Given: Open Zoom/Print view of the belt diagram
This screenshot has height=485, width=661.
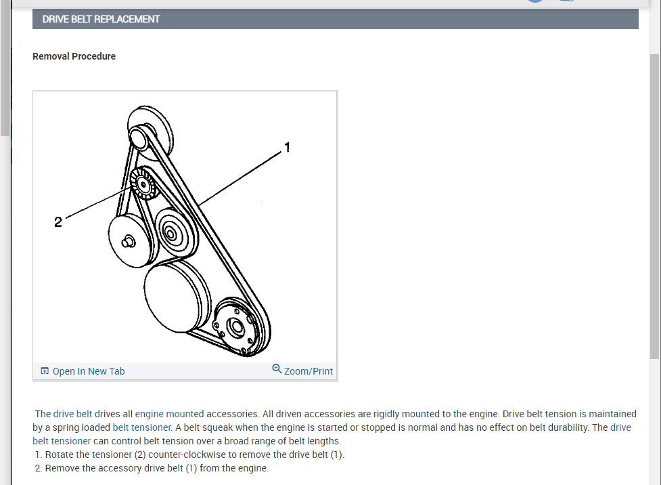Looking at the screenshot, I should [x=308, y=371].
